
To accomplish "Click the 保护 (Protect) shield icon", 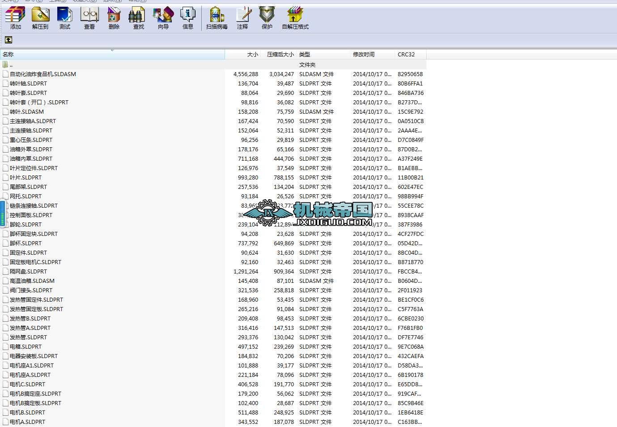I will (267, 18).
